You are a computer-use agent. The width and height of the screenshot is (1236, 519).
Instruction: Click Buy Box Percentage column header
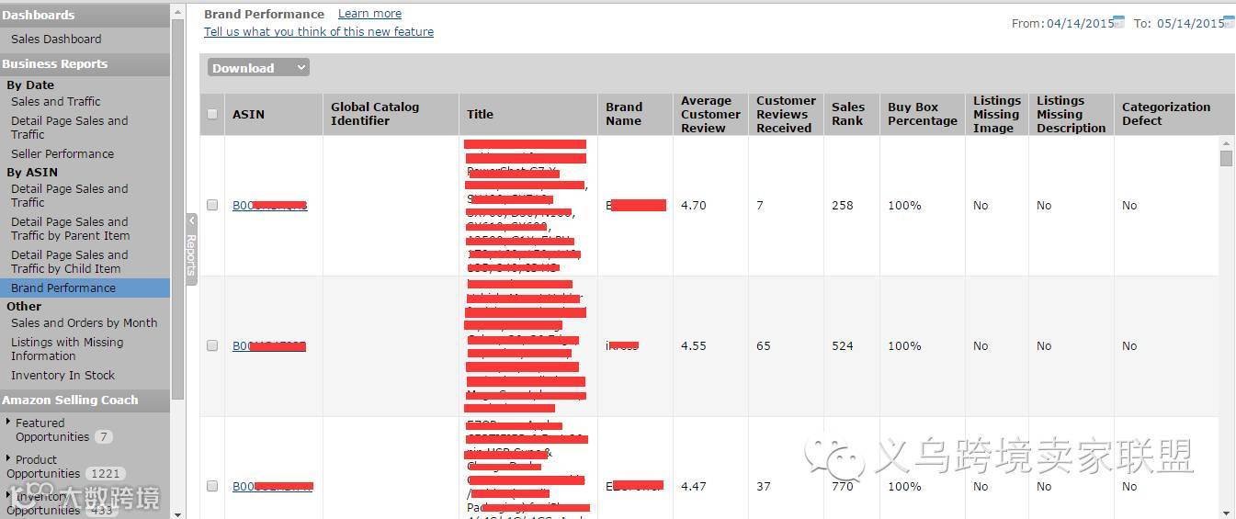(923, 114)
